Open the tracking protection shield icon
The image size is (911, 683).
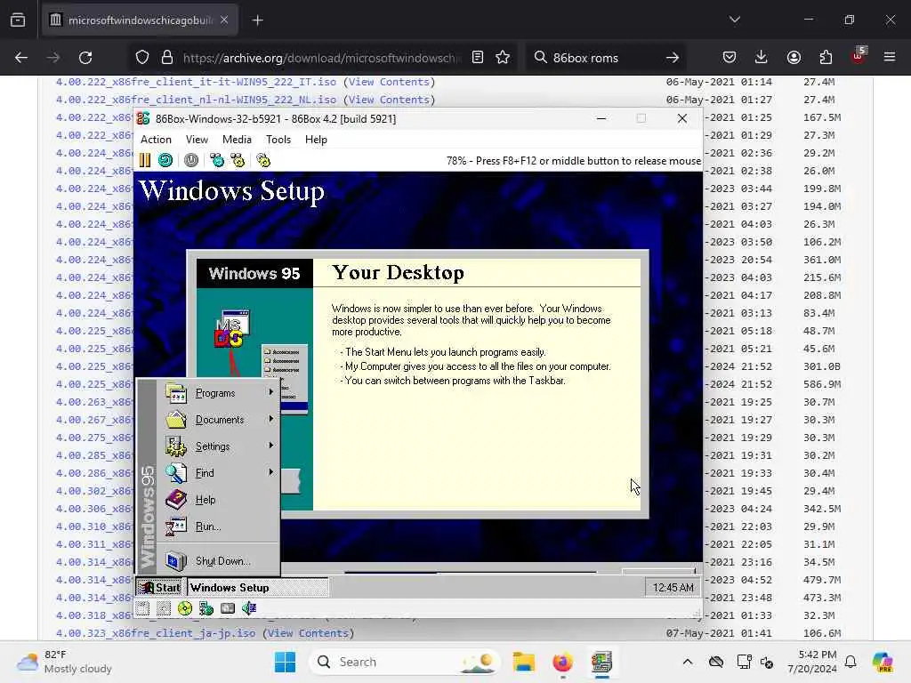pos(142,58)
